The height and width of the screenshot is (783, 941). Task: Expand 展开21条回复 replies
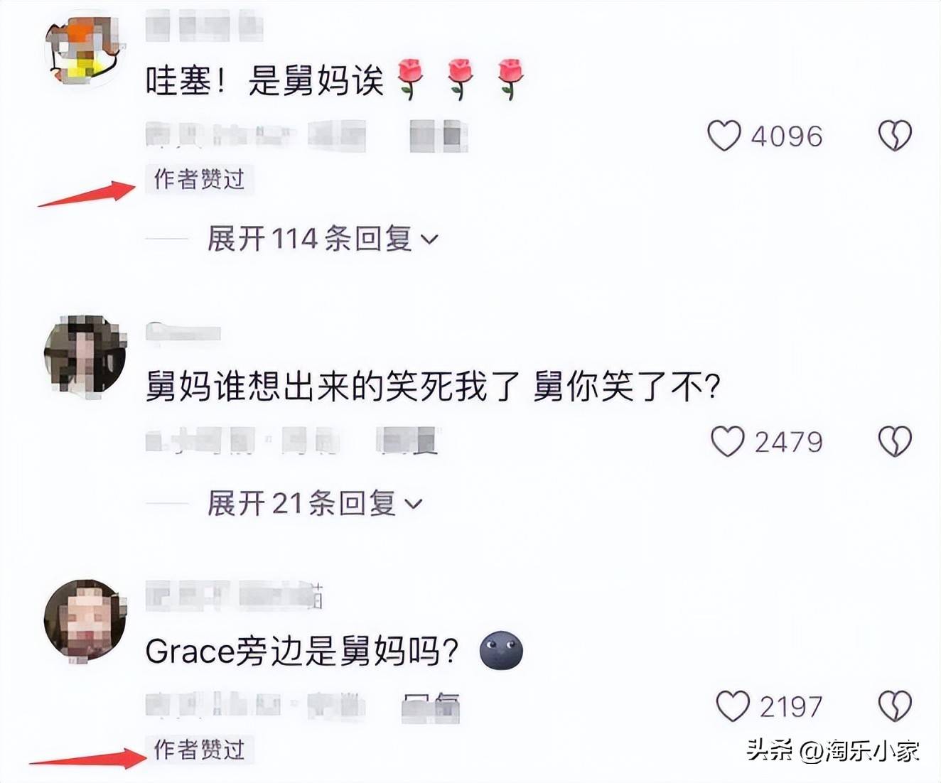pyautogui.click(x=315, y=504)
